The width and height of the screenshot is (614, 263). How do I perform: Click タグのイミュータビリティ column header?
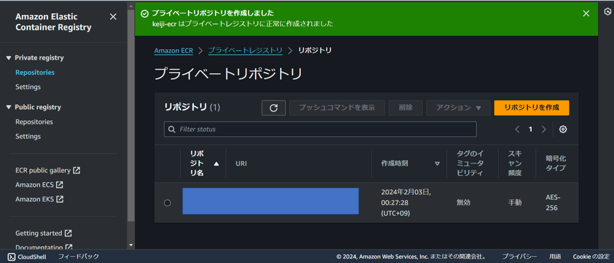[471, 164]
